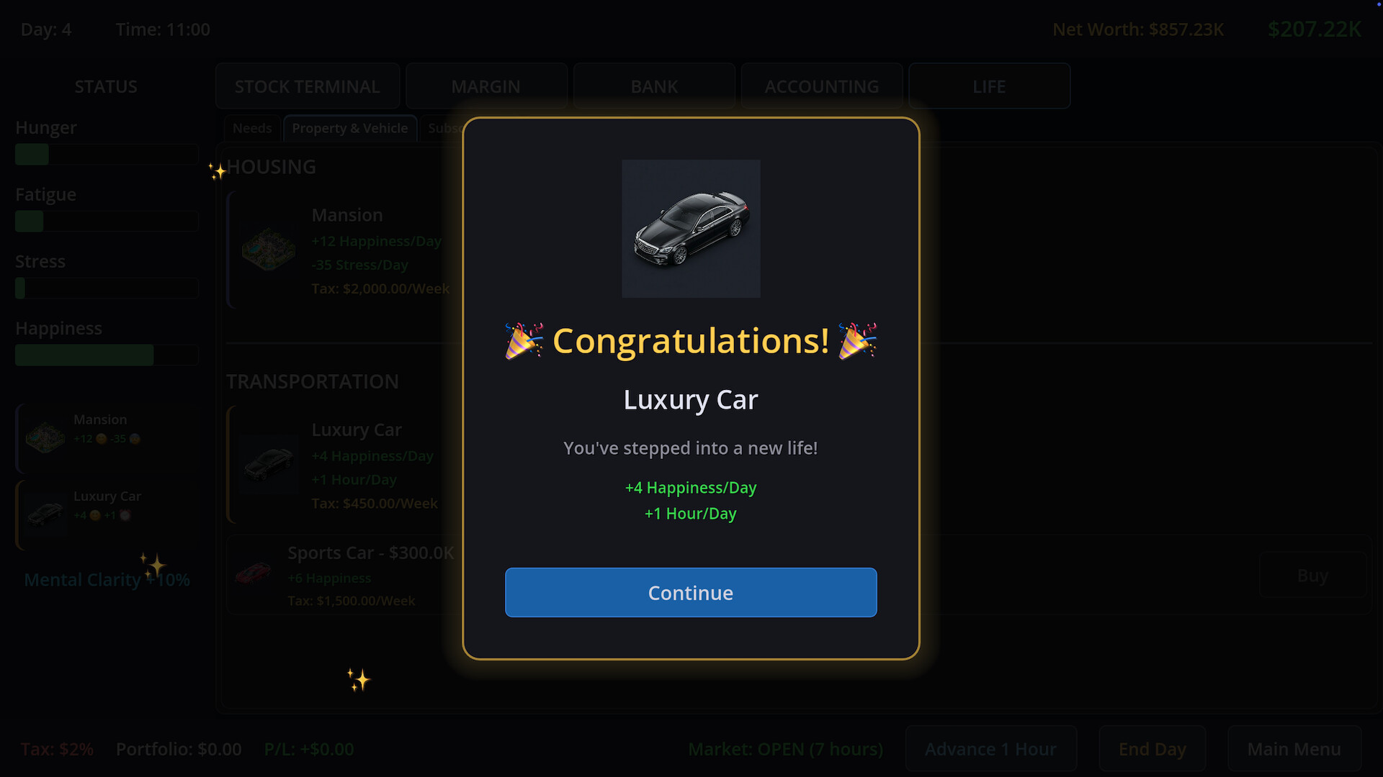This screenshot has width=1383, height=777.
Task: Click the Advance 1 Hour button
Action: [991, 749]
